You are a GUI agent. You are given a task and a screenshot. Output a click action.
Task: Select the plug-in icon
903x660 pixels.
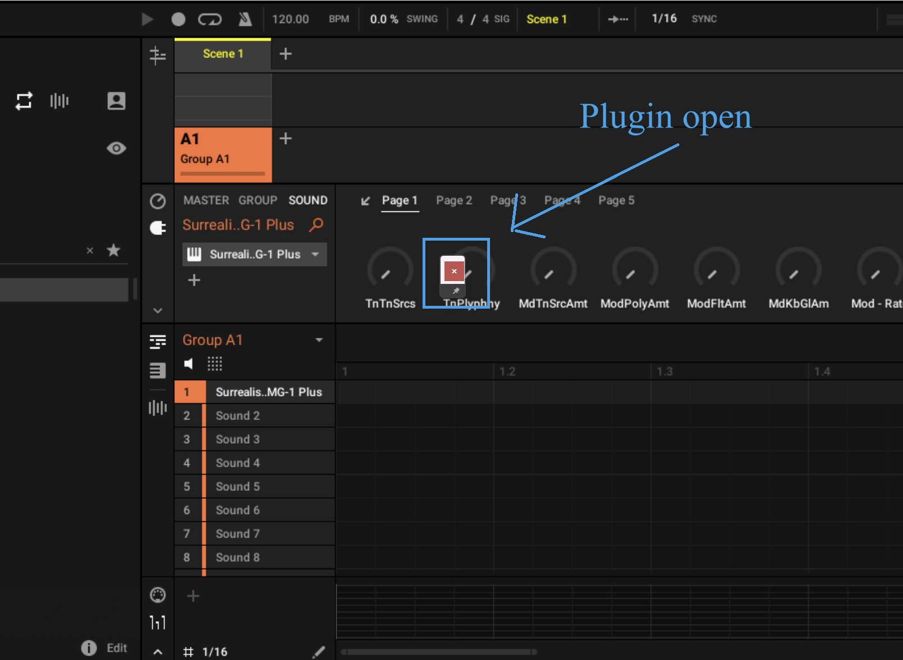[x=158, y=228]
